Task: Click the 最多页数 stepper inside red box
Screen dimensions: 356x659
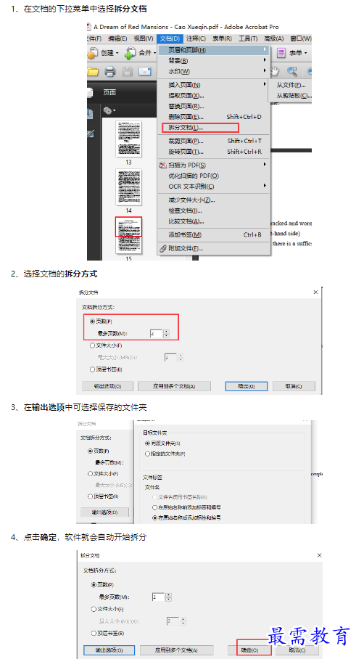Action: click(x=166, y=334)
